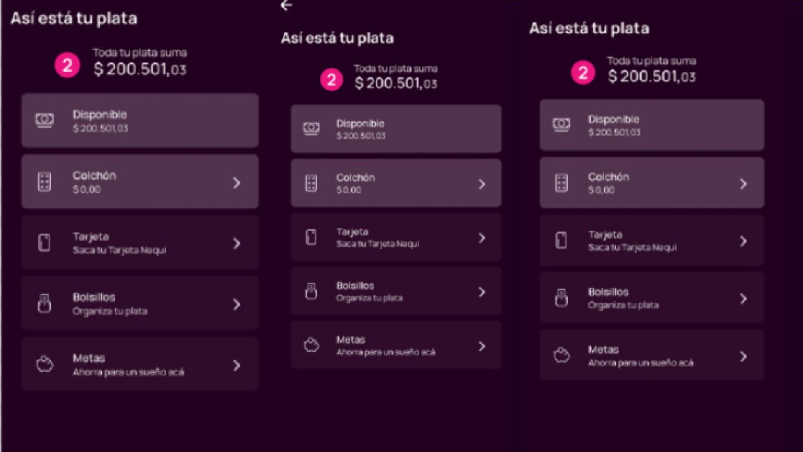Click the pink number 2 badge

(x=67, y=65)
